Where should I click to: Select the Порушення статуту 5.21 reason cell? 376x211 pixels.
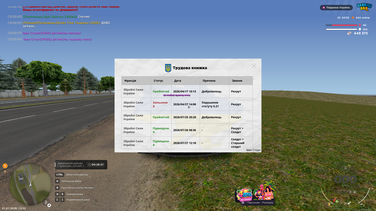214,104
